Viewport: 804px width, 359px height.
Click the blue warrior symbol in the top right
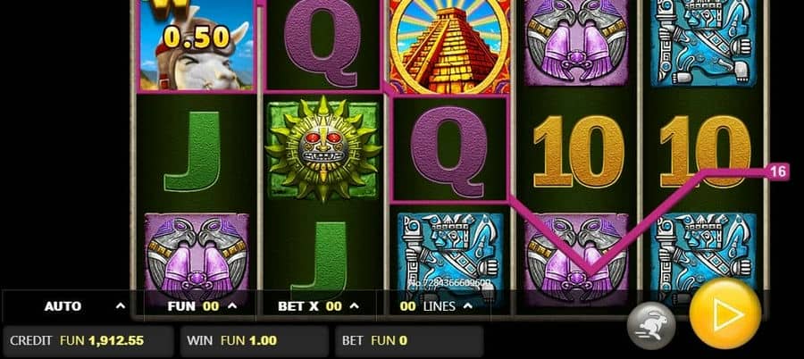(x=704, y=43)
